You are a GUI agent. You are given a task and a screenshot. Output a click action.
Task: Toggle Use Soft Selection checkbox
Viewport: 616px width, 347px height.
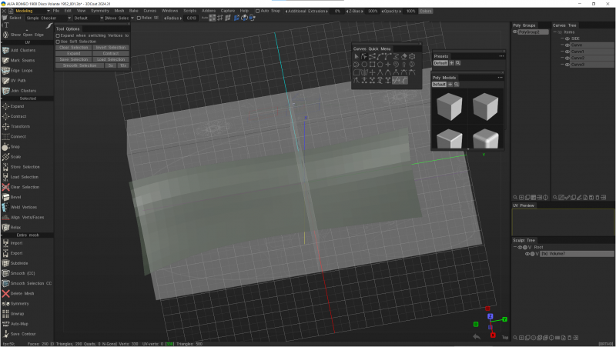(58, 42)
